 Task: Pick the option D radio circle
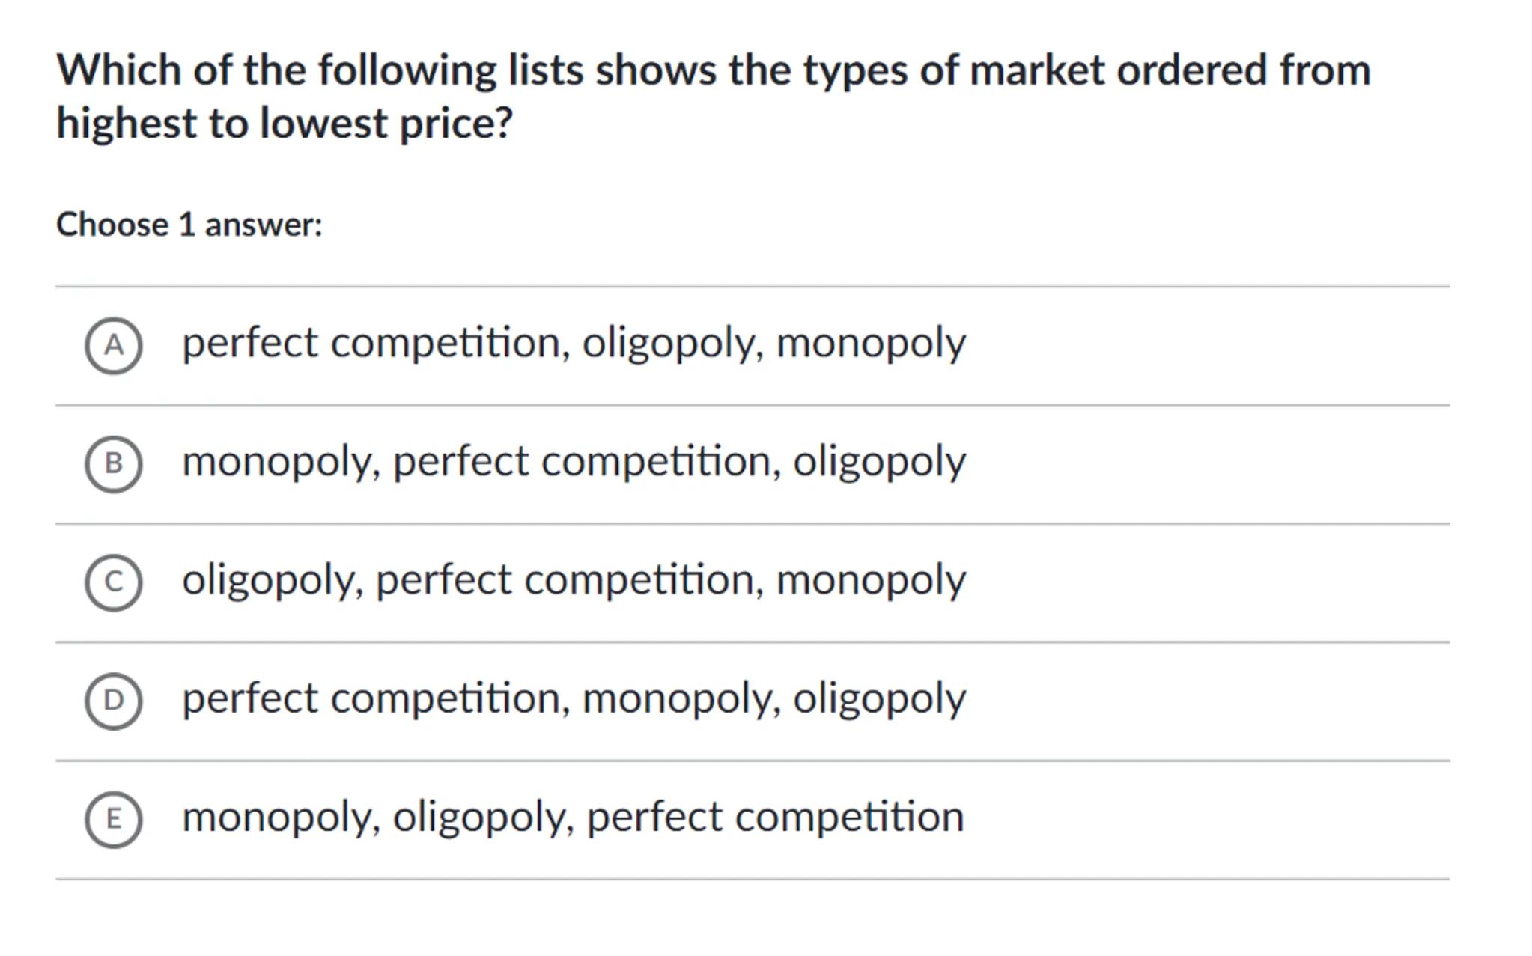tap(113, 700)
